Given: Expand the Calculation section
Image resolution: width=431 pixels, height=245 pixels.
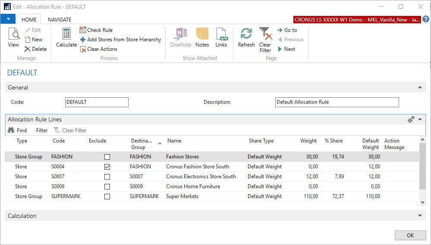Looking at the screenshot, I should click(420, 216).
